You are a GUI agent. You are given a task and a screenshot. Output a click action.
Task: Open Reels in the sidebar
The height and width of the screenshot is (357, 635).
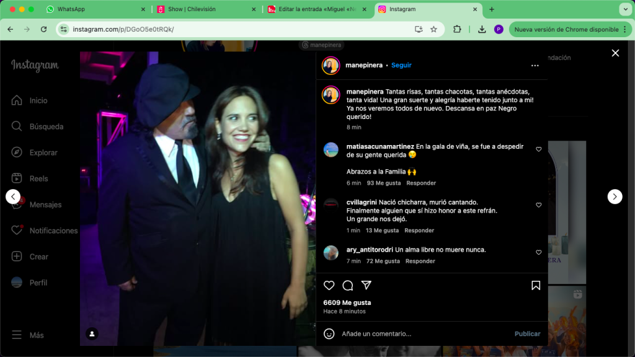[x=30, y=178]
